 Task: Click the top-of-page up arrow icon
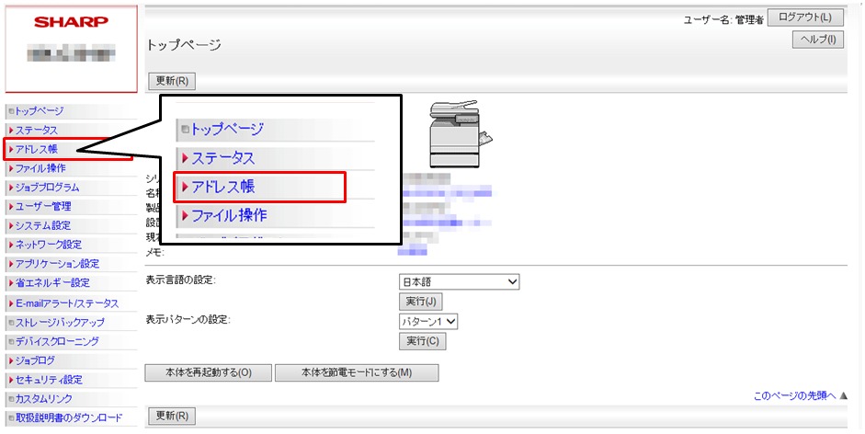pos(844,395)
